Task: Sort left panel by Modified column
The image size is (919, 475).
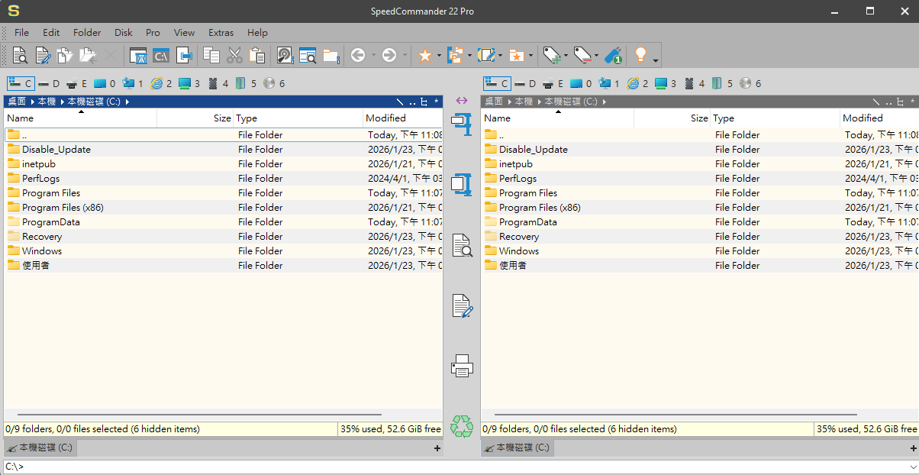Action: coord(402,118)
